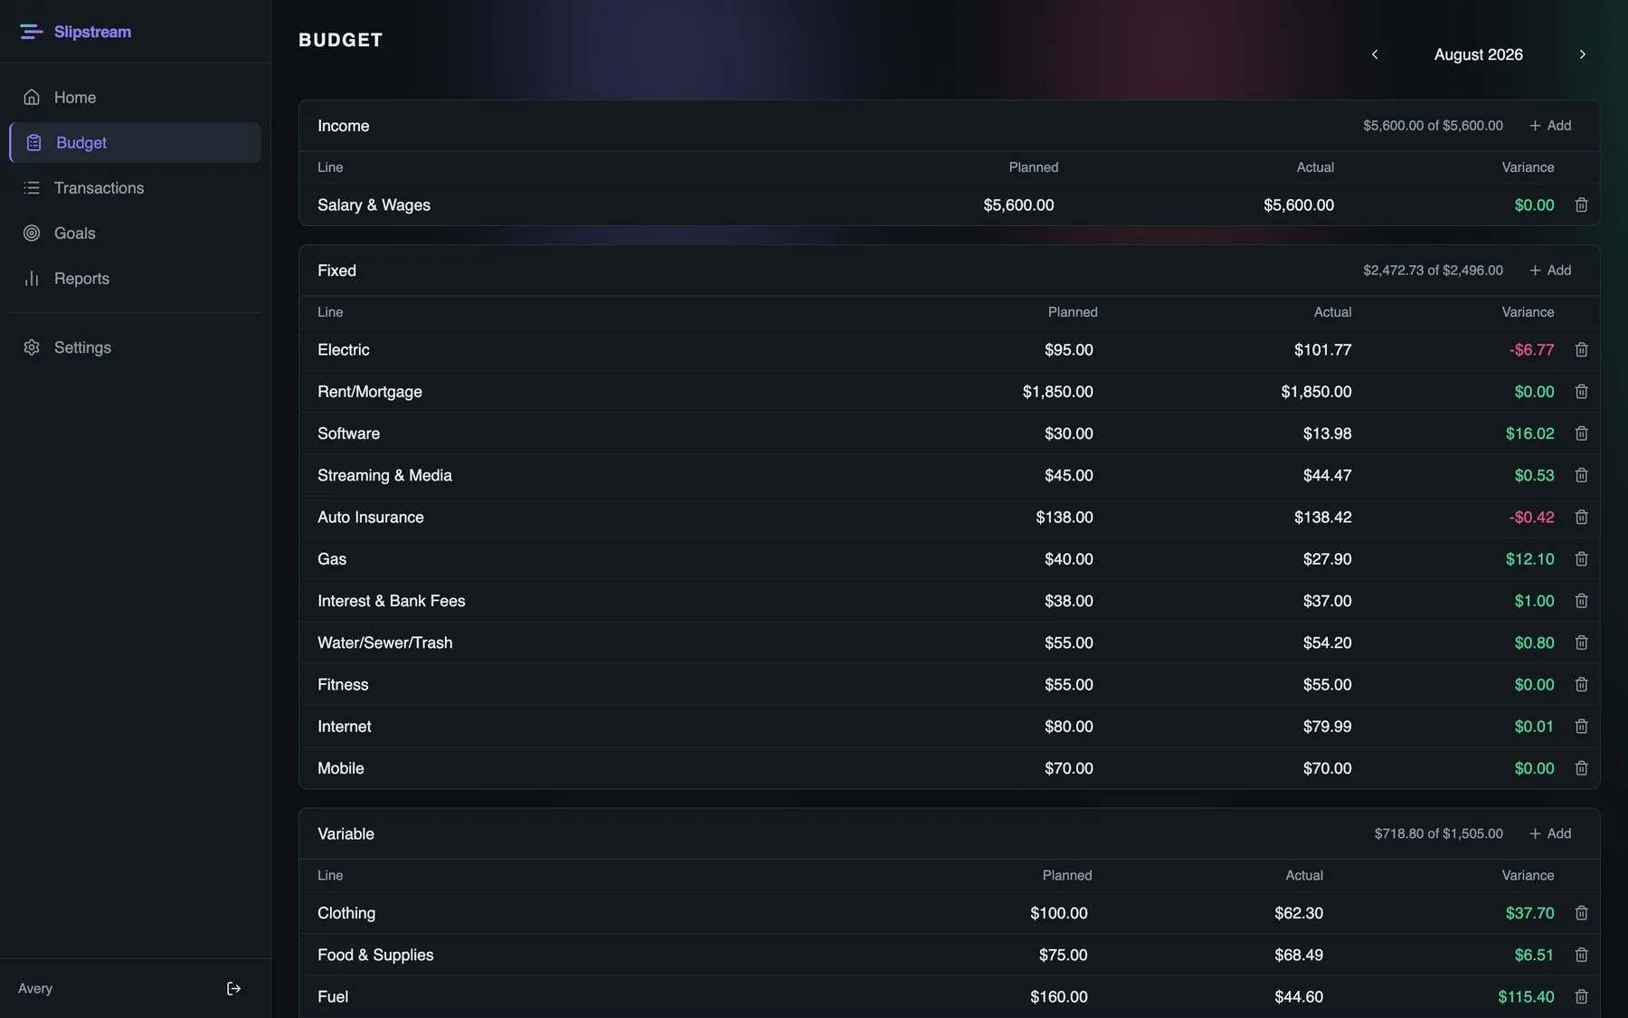Delete the Clothing budget line

(1581, 913)
